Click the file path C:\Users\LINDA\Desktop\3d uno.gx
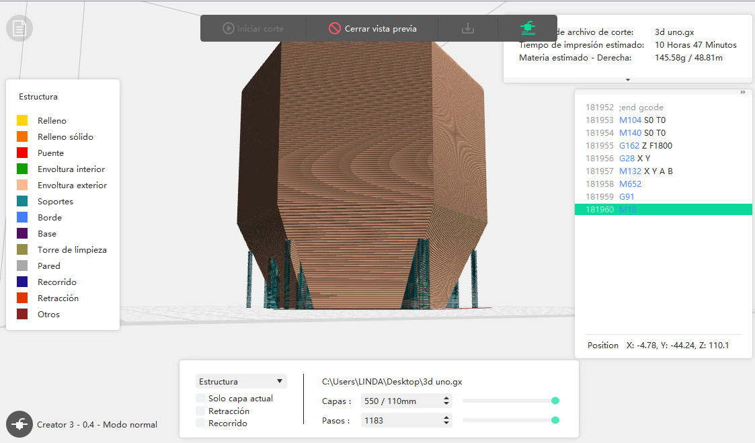 (x=392, y=381)
